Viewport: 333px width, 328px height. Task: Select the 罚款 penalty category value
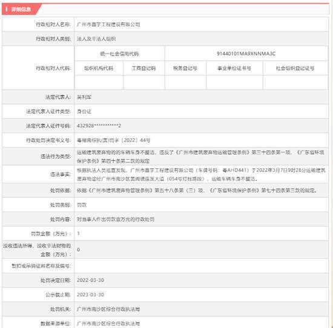[82, 205]
